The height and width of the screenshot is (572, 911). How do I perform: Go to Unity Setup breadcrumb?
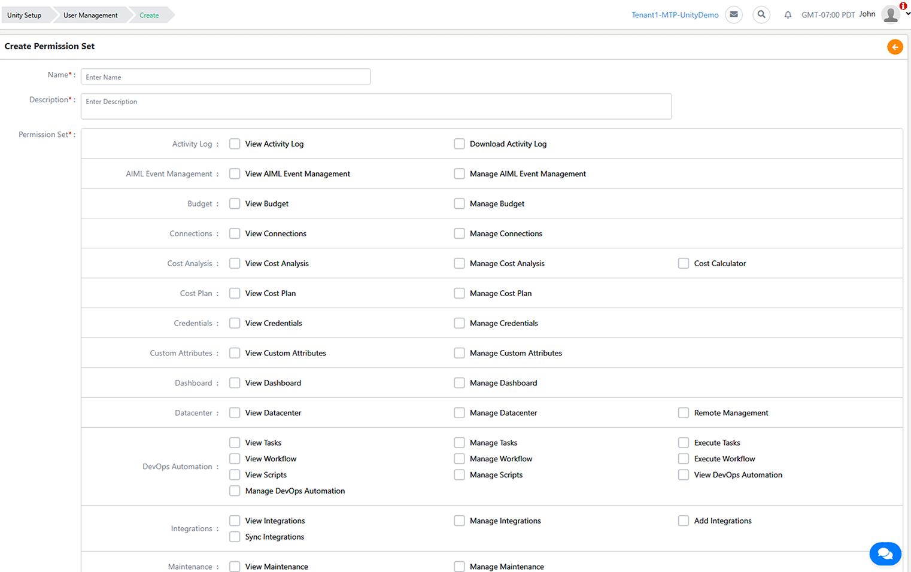24,15
